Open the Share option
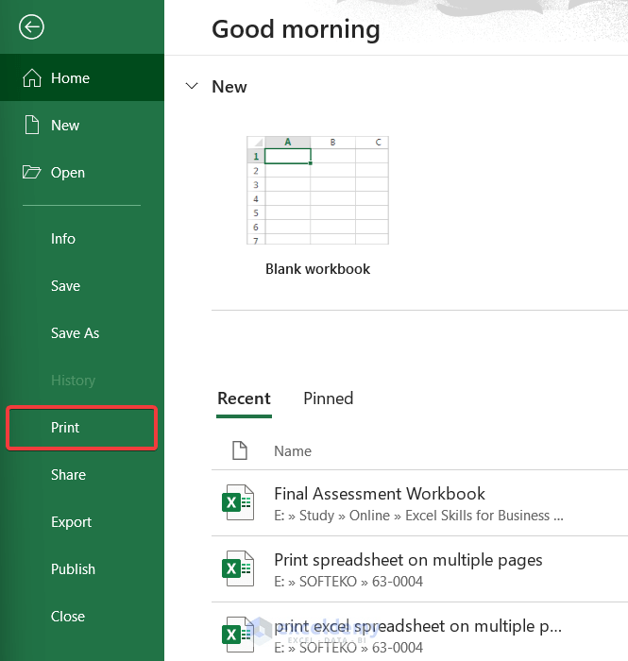 pos(68,475)
